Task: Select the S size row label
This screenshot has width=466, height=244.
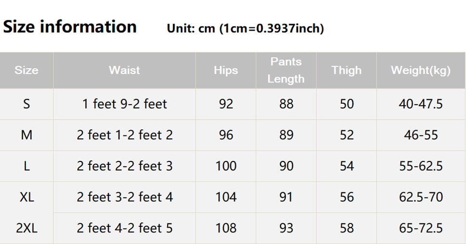Action: tap(26, 104)
